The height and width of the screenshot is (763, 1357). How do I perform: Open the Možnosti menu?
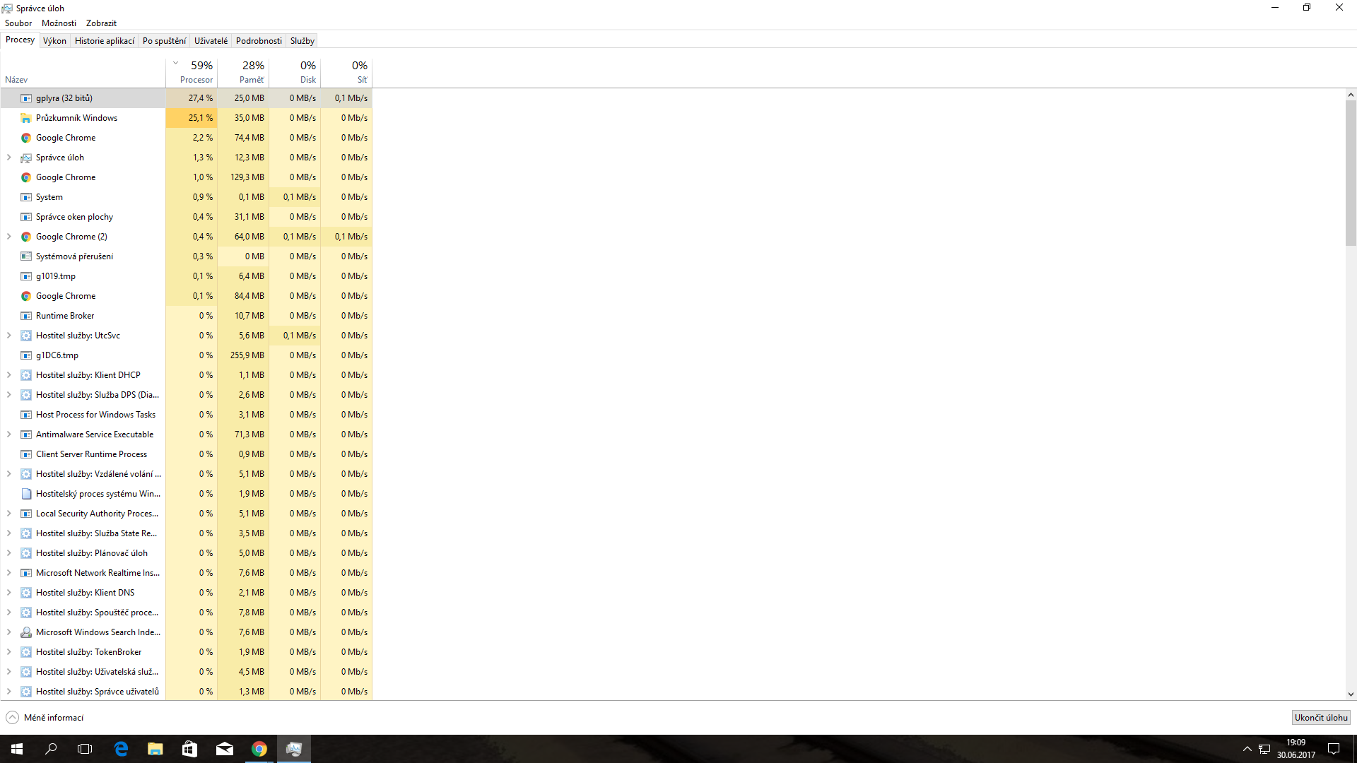59,23
